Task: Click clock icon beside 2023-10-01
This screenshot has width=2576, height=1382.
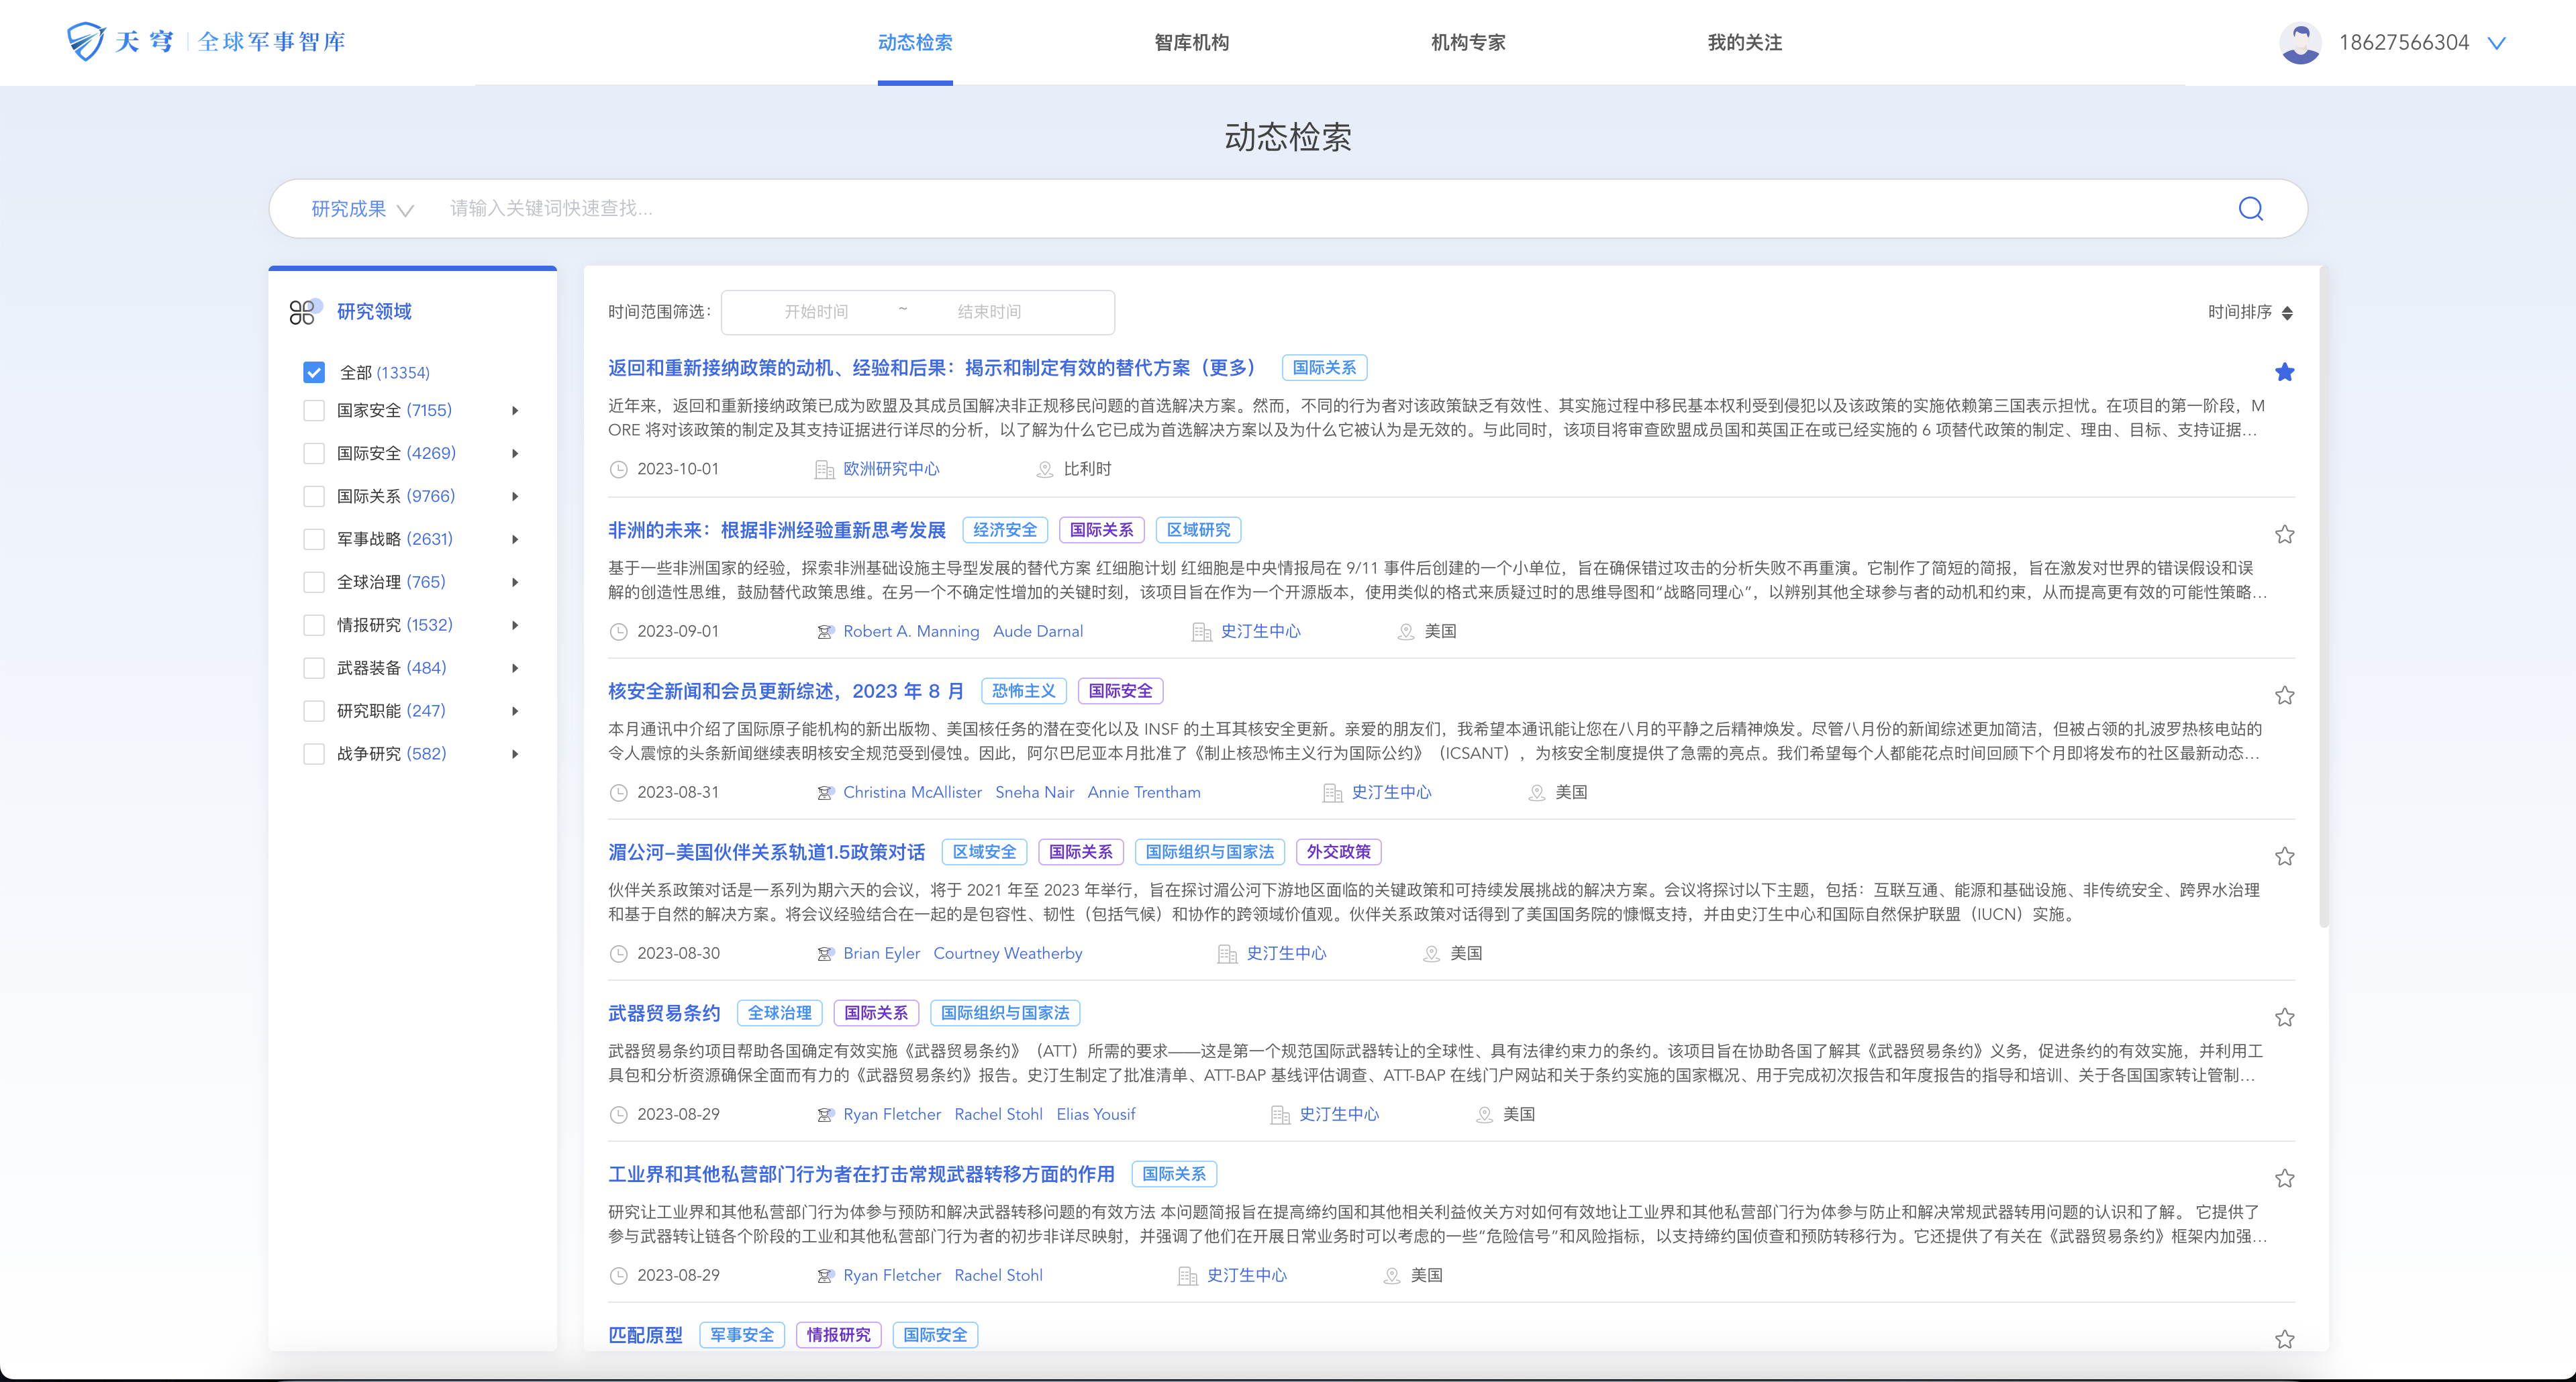Action: (x=619, y=470)
